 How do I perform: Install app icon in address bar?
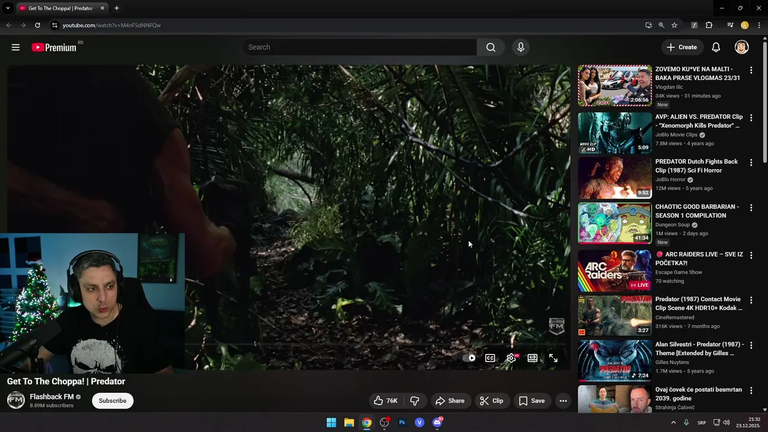point(649,25)
